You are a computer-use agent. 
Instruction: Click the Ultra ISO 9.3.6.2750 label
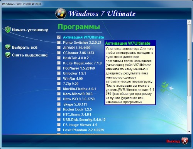pyautogui.click(x=79, y=99)
